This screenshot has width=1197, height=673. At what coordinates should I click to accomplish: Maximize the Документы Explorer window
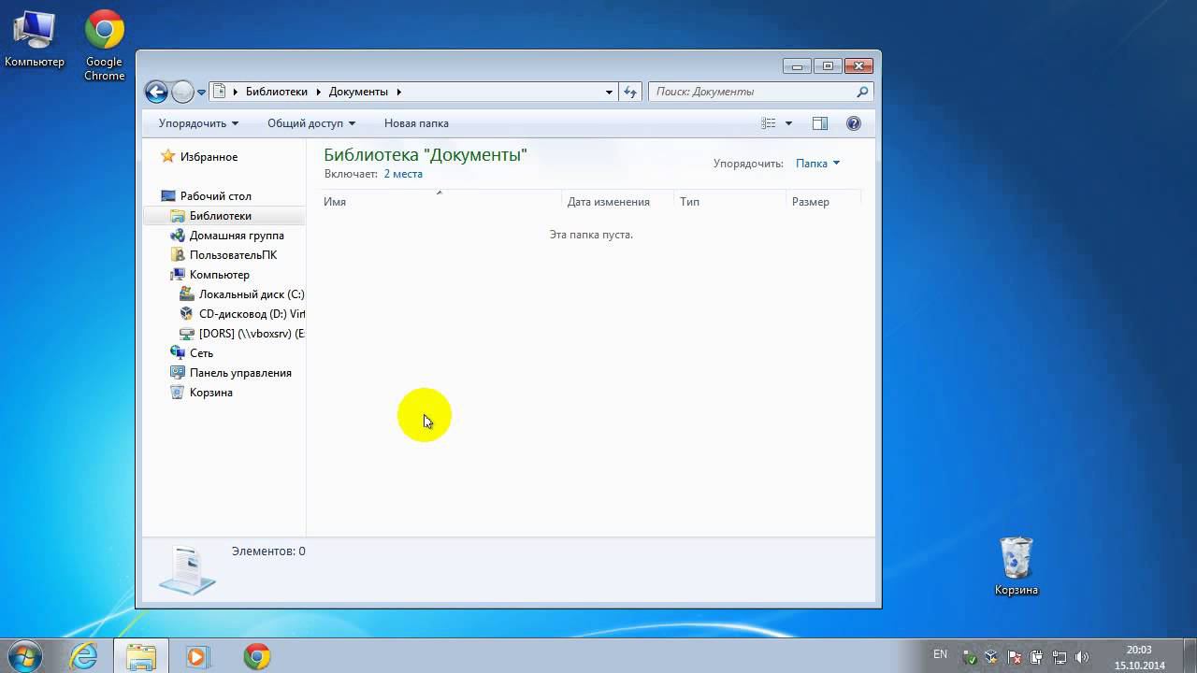click(x=827, y=65)
